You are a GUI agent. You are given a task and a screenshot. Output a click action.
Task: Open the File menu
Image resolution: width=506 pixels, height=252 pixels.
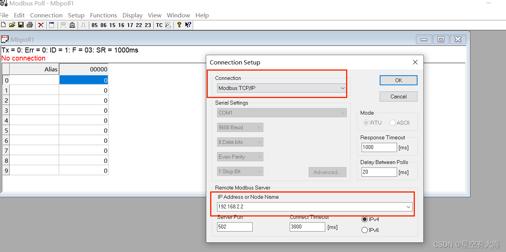pos(4,15)
